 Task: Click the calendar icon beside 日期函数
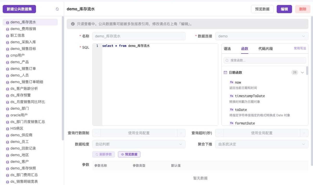[226, 72]
